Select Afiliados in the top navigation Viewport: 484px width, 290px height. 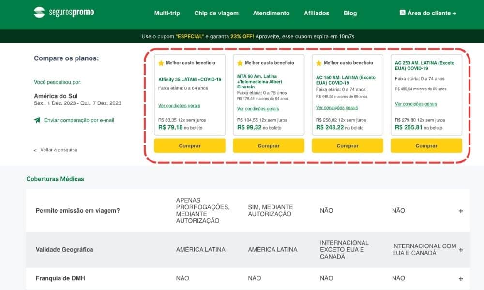pyautogui.click(x=317, y=13)
